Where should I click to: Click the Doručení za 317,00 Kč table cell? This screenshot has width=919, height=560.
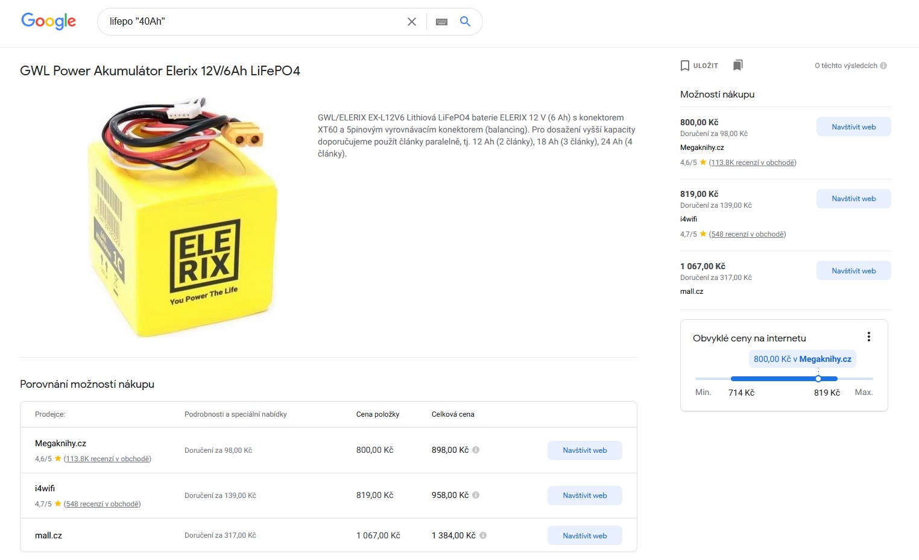point(220,535)
